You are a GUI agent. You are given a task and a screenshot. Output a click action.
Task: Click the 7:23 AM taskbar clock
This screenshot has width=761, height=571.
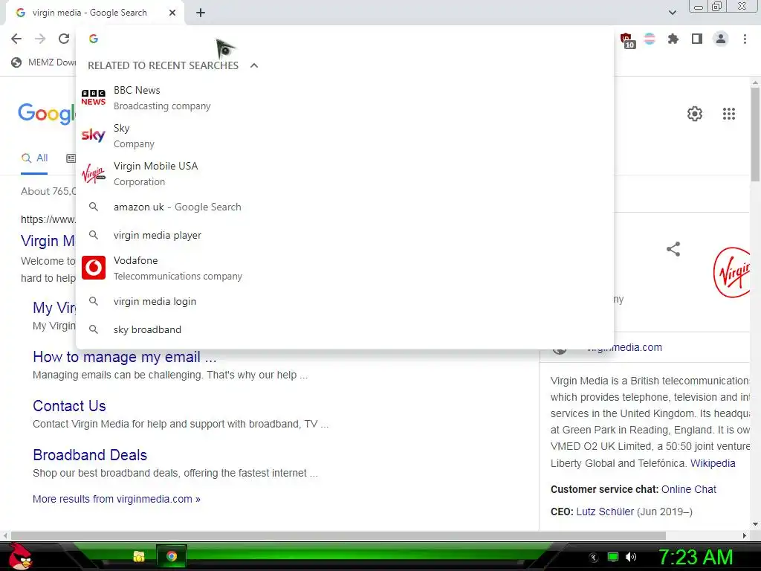click(x=696, y=557)
